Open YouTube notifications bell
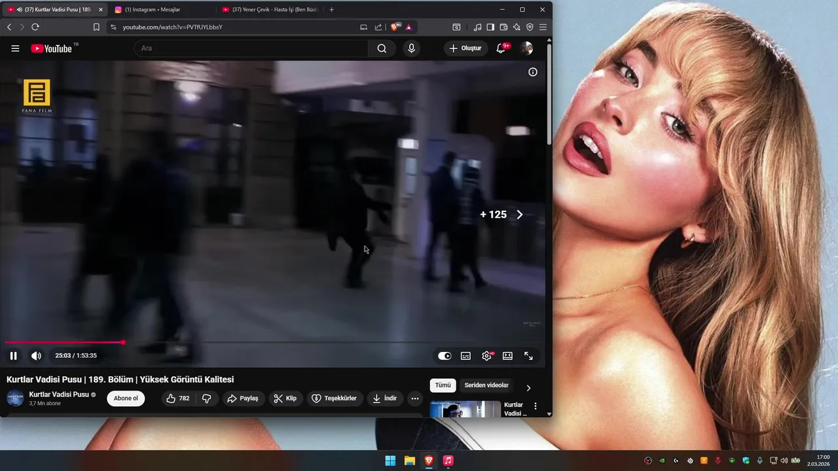838x471 pixels. pyautogui.click(x=501, y=48)
